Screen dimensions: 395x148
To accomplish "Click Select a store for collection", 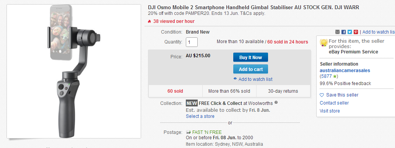I will point(200,116).
